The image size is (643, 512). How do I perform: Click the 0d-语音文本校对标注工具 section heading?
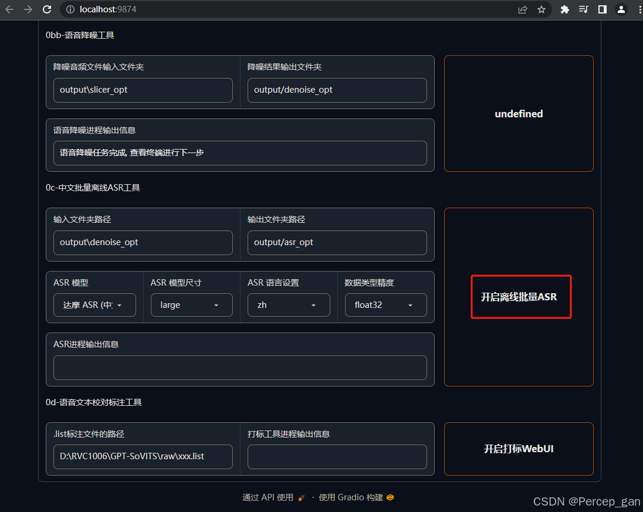(93, 402)
